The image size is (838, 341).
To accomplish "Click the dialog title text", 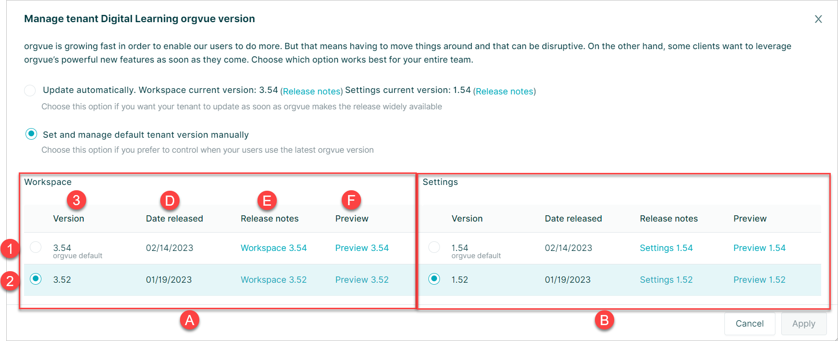I will click(x=140, y=19).
